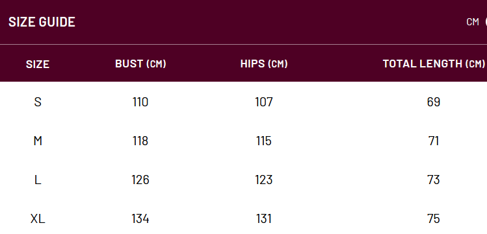Select size S row label
The image size is (487, 234).
(x=38, y=102)
